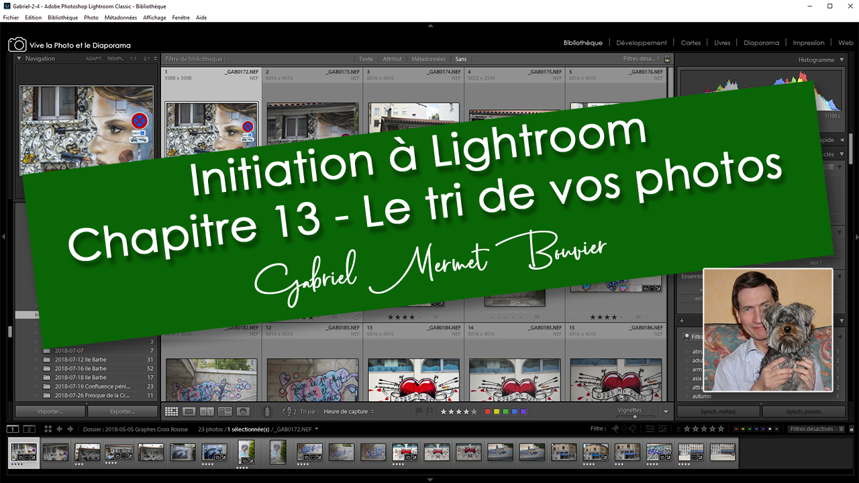Click the A-Z sort direction icon
Viewport: 859px width, 483px height.
[x=289, y=411]
